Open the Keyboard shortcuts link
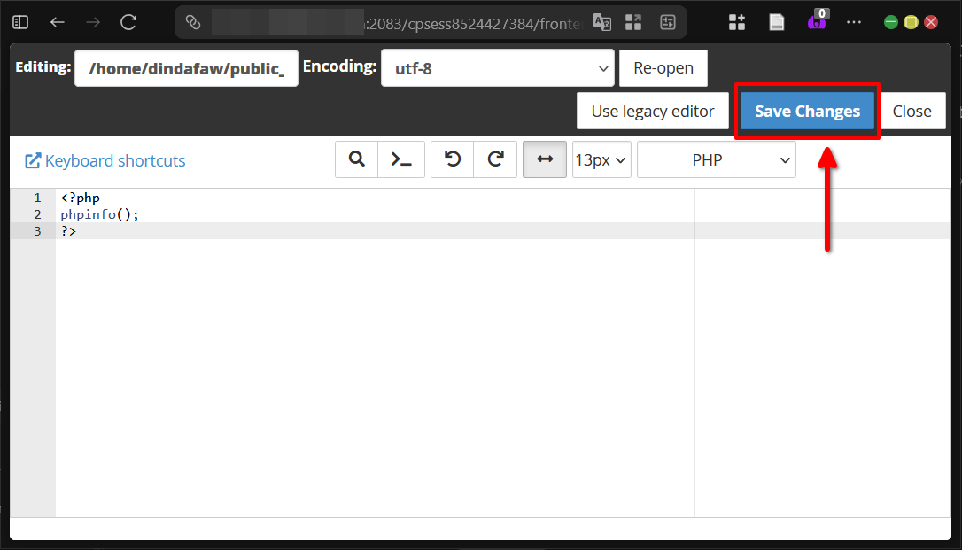The height and width of the screenshot is (550, 962). point(105,160)
